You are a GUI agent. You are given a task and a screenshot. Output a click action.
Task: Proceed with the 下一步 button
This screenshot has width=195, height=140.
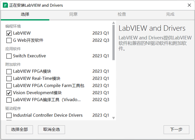pos(176,130)
